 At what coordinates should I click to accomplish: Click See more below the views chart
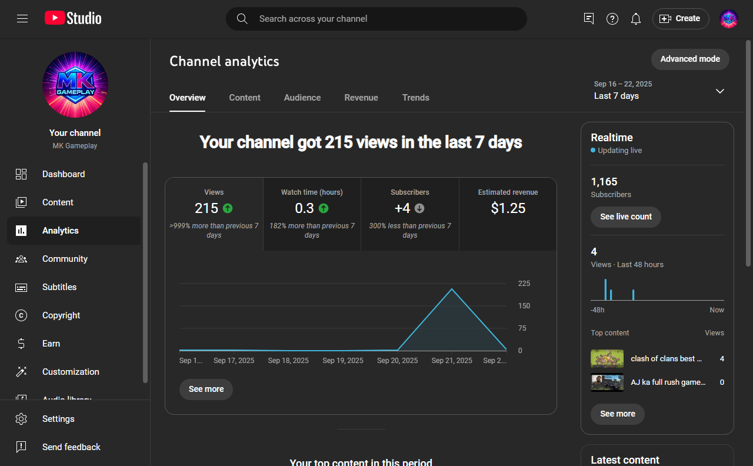[x=206, y=390]
